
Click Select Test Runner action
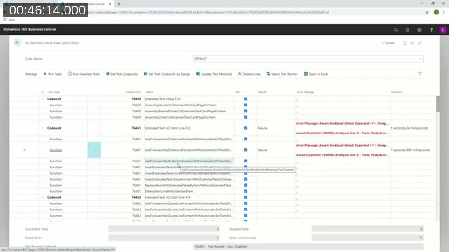(282, 74)
